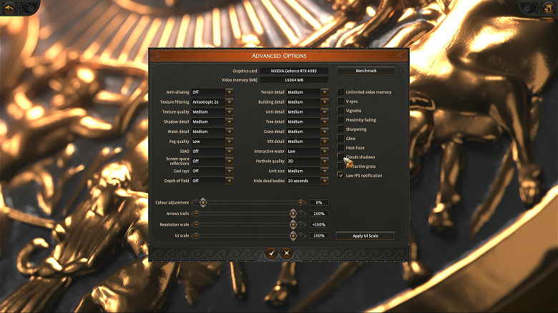The image size is (558, 313).
Task: Confirm settings with the checkmark icon
Action: [x=271, y=253]
